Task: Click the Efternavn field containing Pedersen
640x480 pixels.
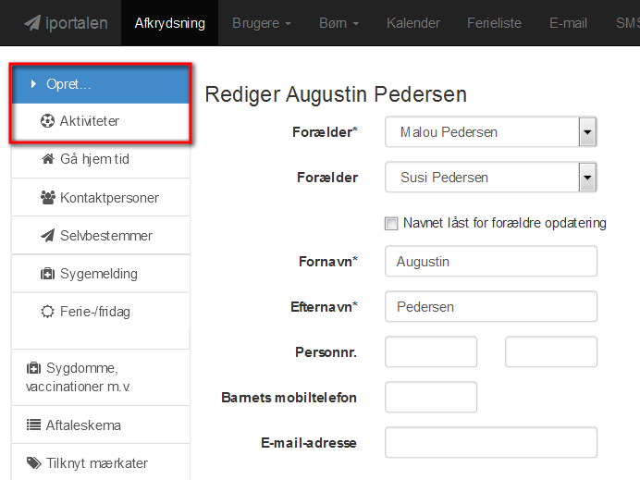Action: [490, 306]
